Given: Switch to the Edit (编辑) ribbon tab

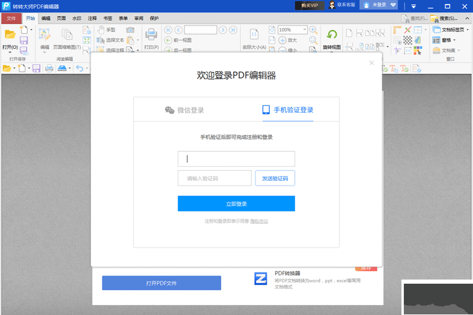Looking at the screenshot, I should click(46, 18).
